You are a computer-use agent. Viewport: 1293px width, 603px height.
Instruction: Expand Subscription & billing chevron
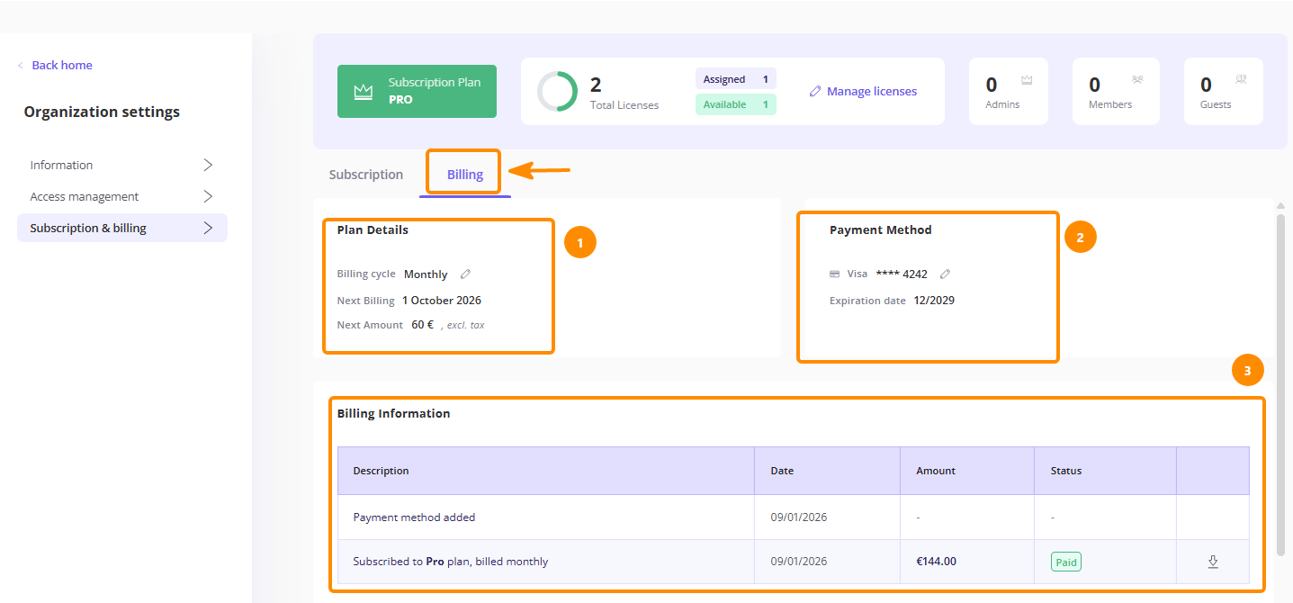(208, 228)
